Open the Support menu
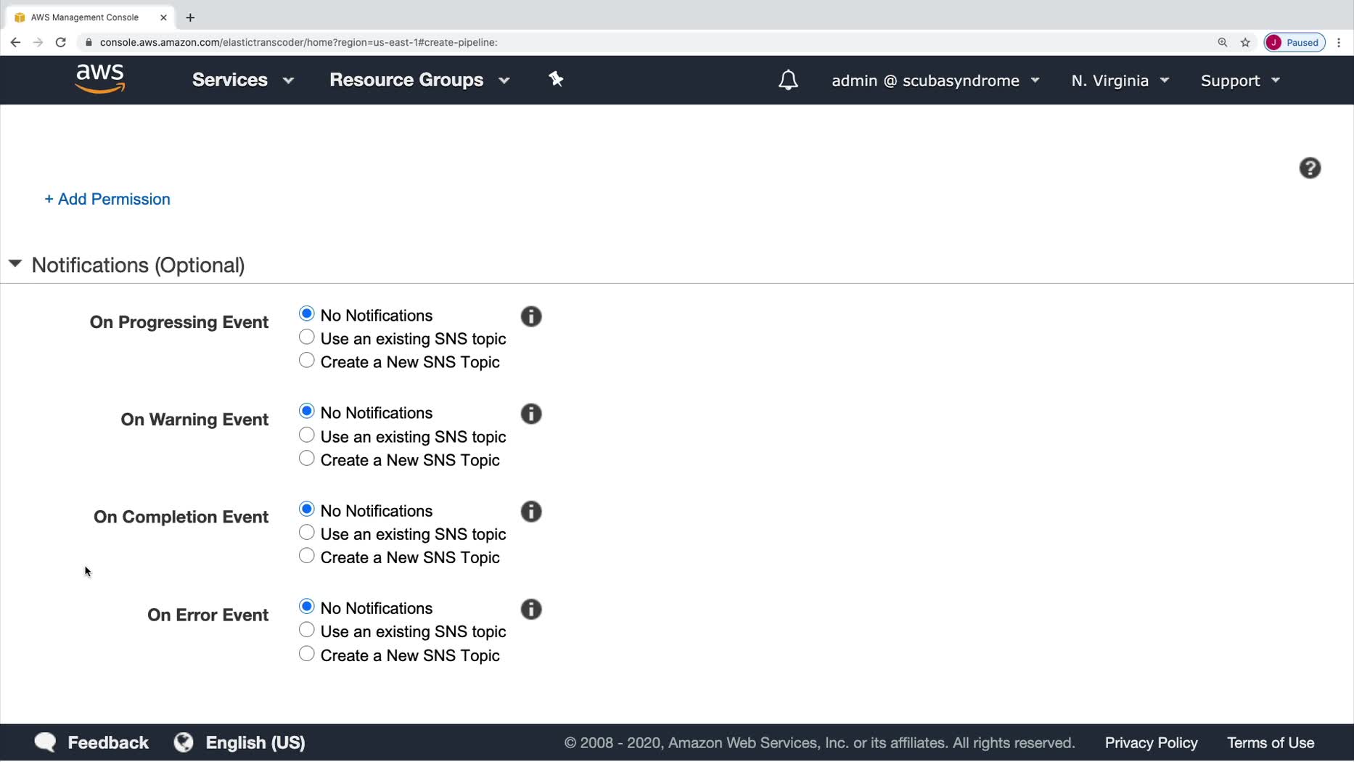Image resolution: width=1354 pixels, height=762 pixels. click(1239, 81)
